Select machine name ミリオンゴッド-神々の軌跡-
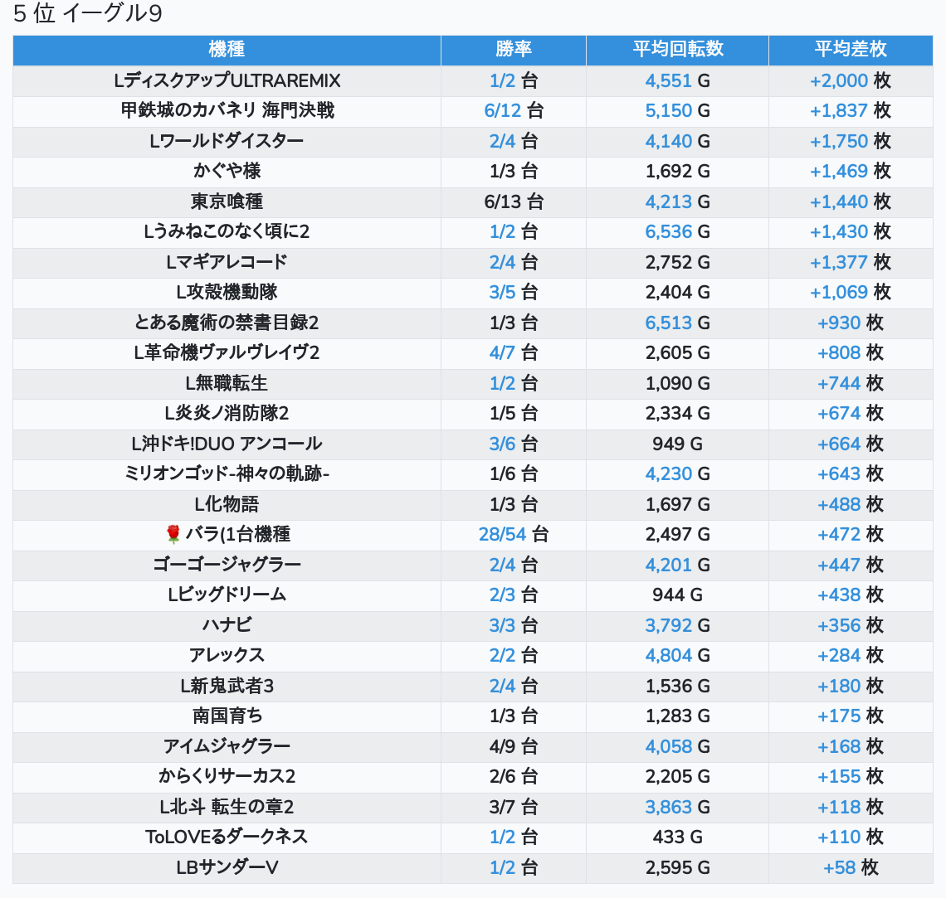This screenshot has height=898, width=946. tap(227, 473)
